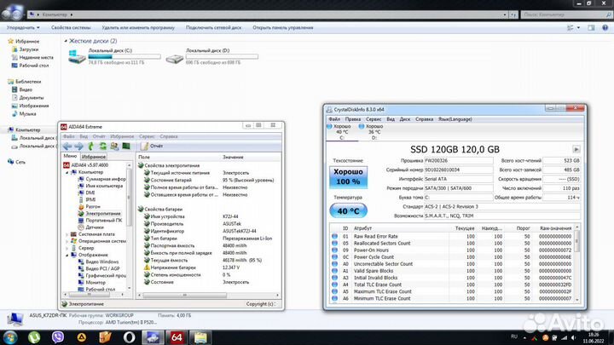Open the Сервис menu in AIDA64
Image resolution: width=614 pixels, height=345 pixels.
pyautogui.click(x=147, y=136)
